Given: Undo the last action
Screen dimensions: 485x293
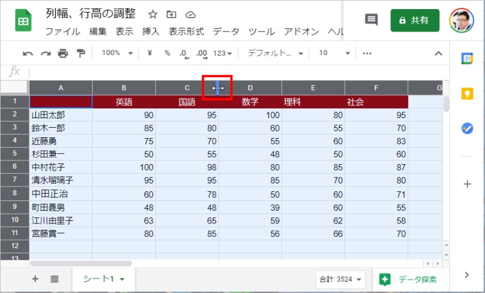Looking at the screenshot, I should click(x=27, y=53).
